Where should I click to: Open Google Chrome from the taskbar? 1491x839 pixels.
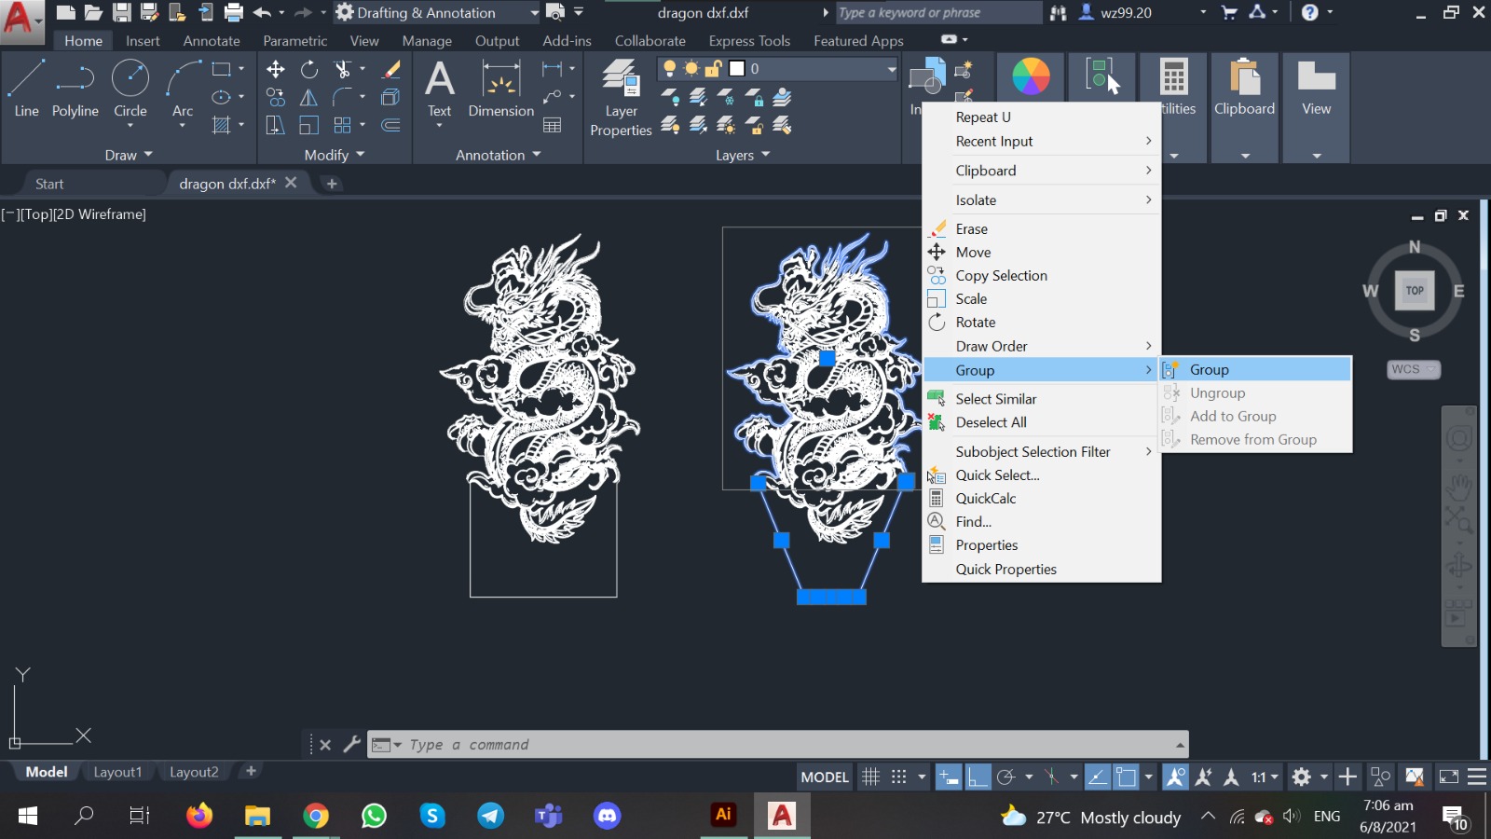point(316,817)
